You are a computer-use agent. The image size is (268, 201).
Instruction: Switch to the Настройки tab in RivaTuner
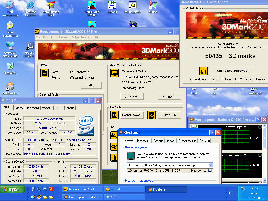143,141
